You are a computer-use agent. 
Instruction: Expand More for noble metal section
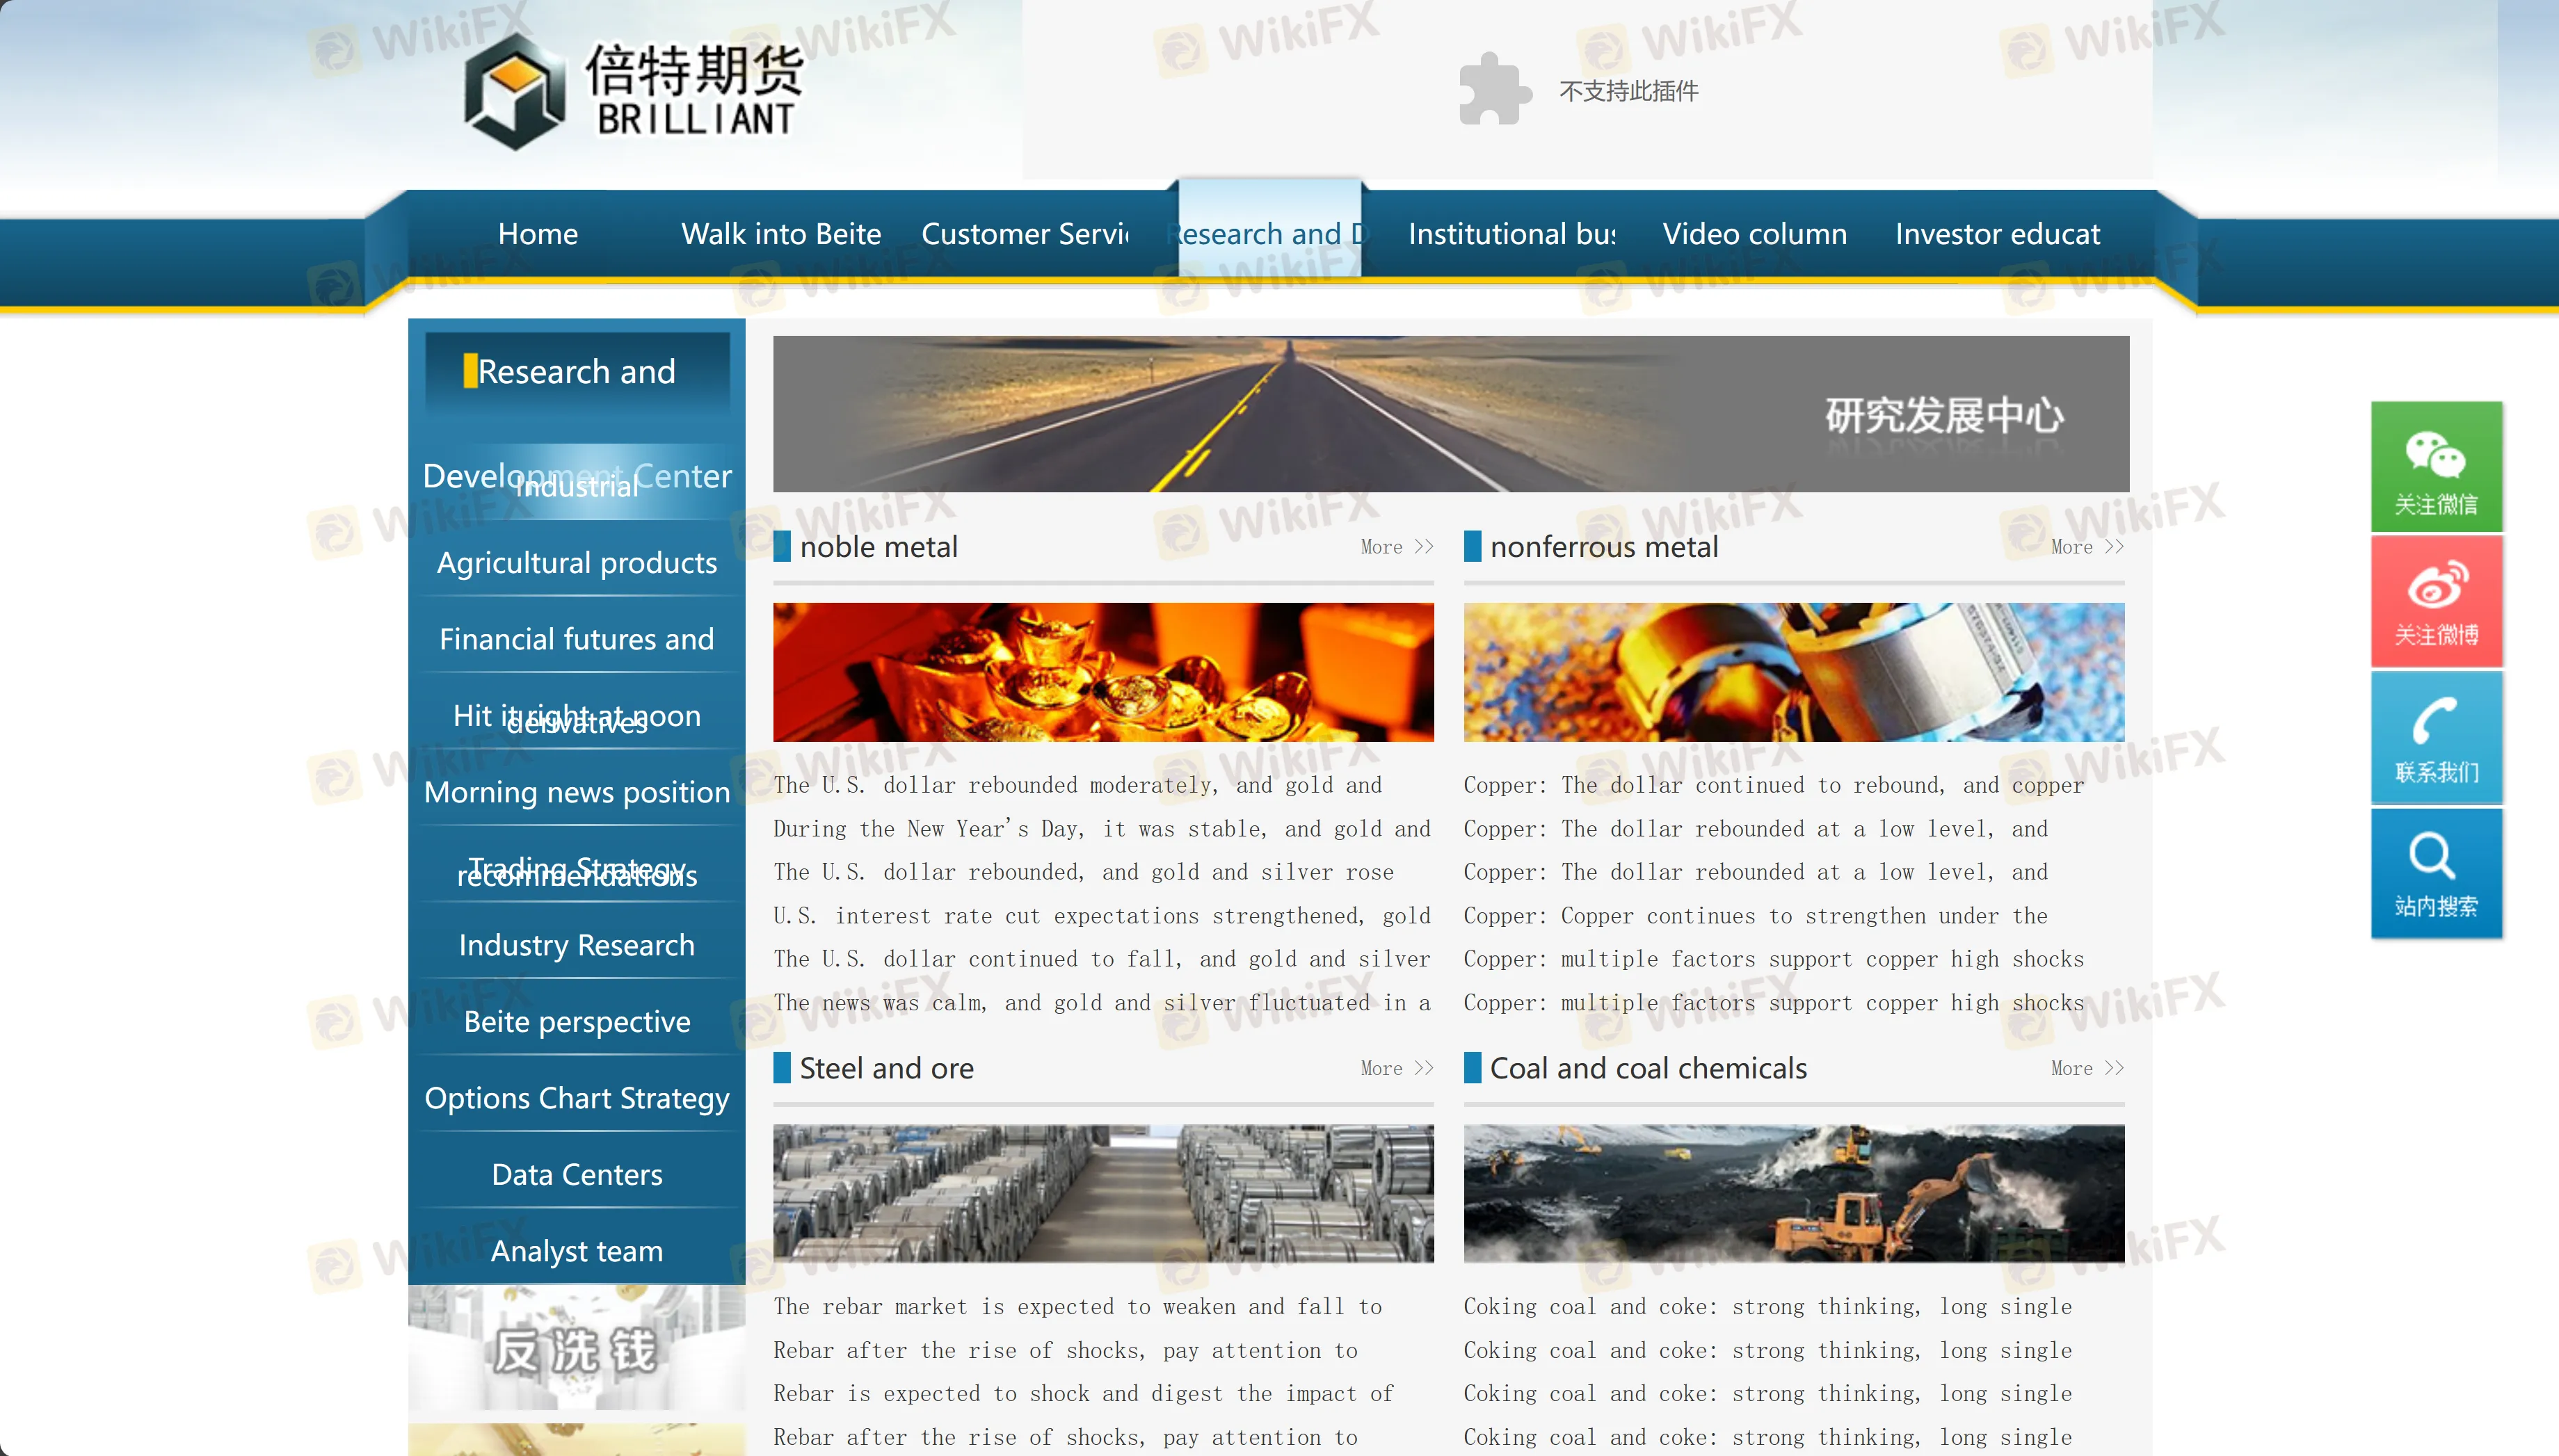pyautogui.click(x=1397, y=547)
